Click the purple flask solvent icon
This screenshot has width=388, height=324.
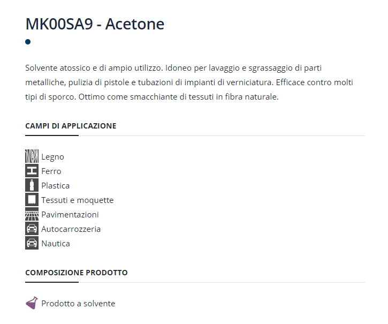tap(32, 303)
